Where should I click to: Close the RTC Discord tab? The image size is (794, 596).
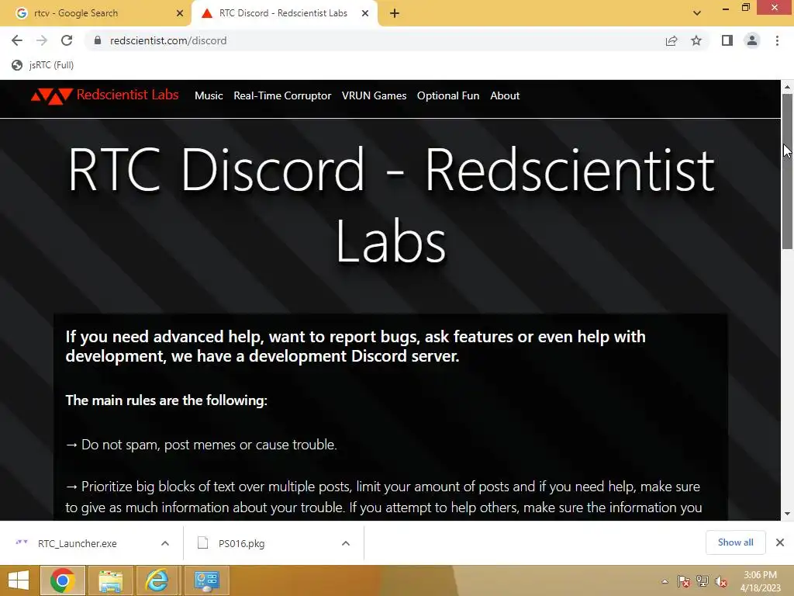pos(365,13)
